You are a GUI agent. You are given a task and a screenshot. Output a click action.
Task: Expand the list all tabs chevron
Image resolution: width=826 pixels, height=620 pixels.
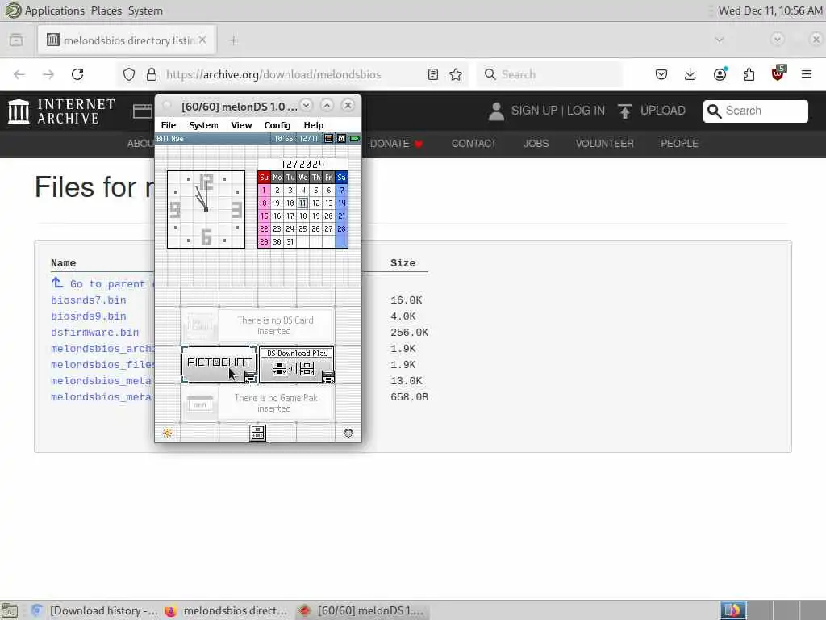click(x=720, y=40)
